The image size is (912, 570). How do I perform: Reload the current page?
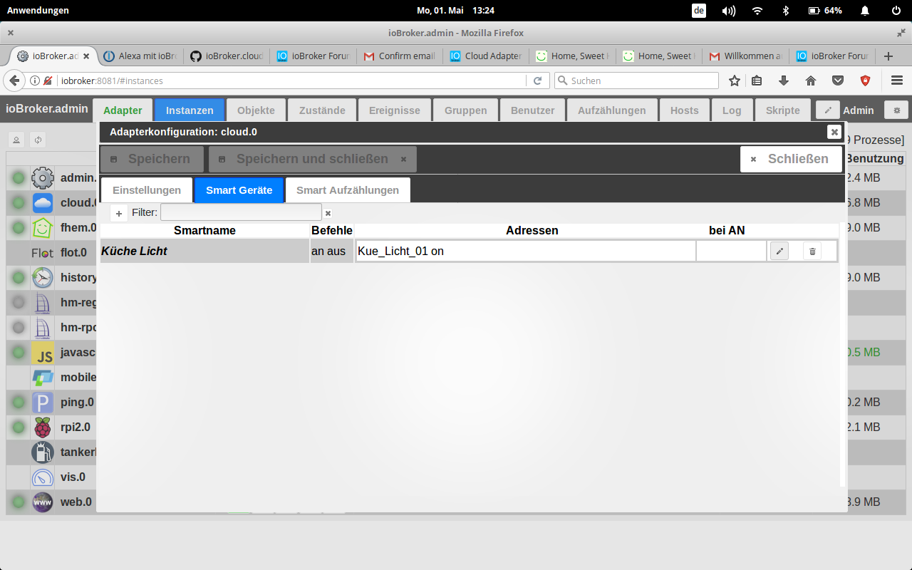click(538, 81)
